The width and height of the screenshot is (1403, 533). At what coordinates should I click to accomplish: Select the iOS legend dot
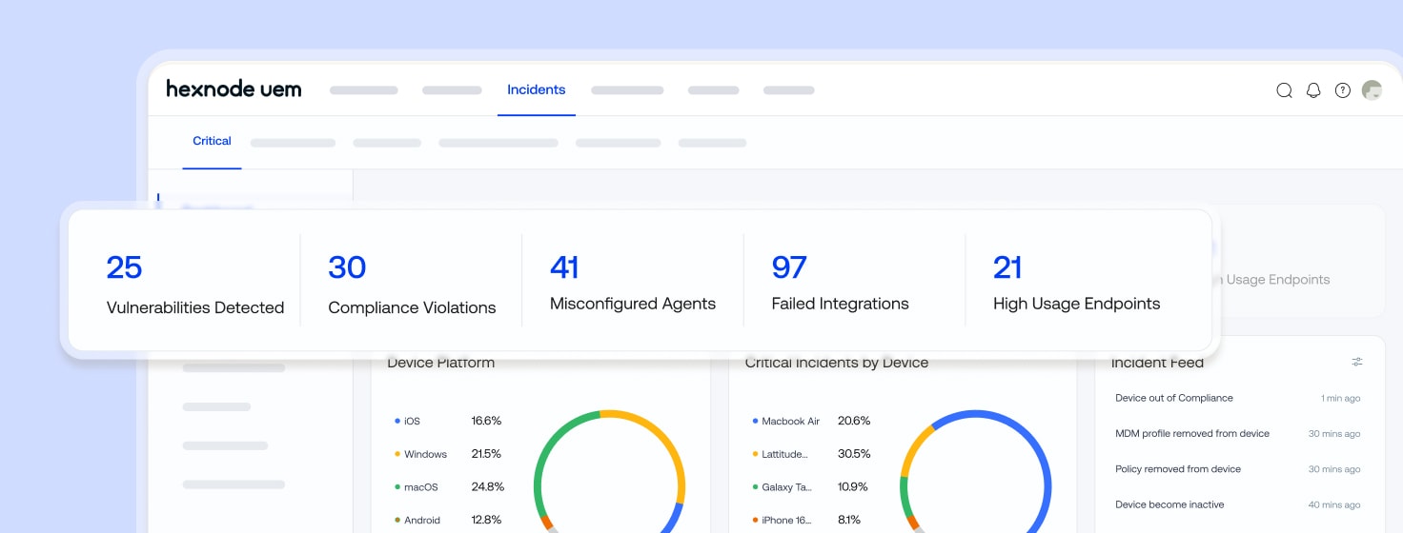click(397, 421)
